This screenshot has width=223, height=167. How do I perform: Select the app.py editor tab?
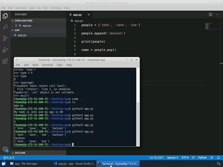(77, 14)
